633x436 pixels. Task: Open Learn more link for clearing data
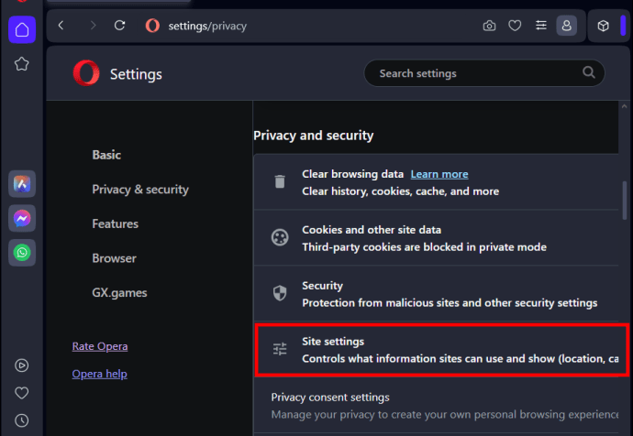(x=439, y=174)
